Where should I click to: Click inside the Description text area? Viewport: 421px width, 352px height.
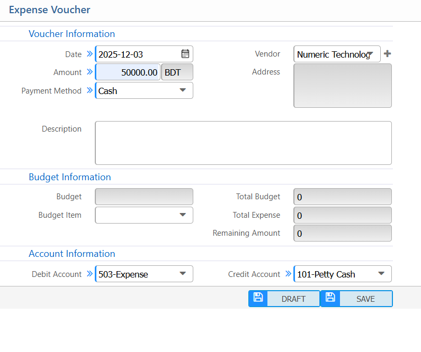pos(243,143)
